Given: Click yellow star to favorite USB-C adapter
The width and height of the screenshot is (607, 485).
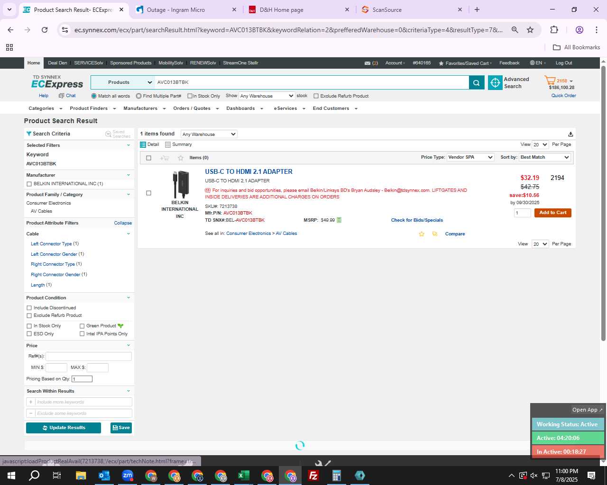Looking at the screenshot, I should tap(421, 234).
